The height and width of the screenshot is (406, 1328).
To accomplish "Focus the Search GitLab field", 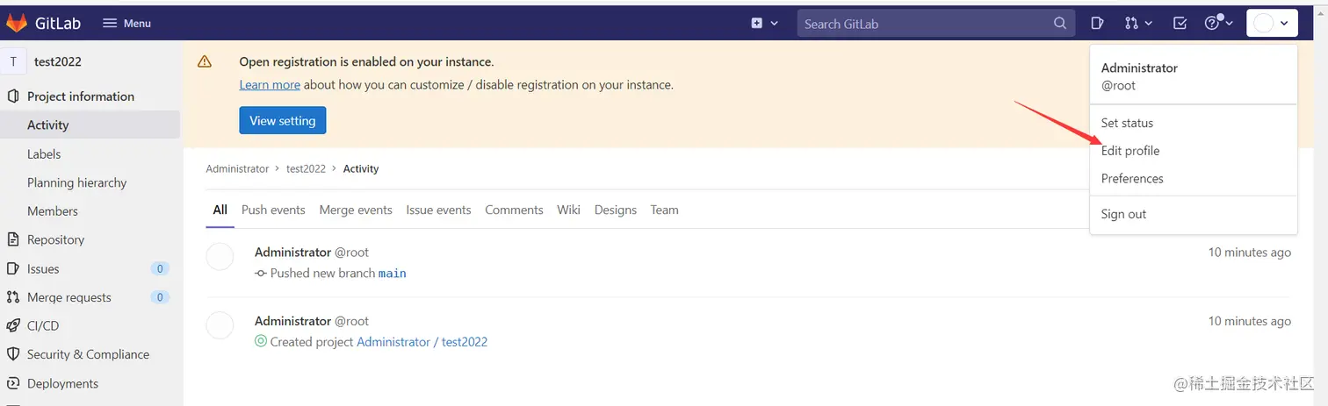I will point(935,24).
